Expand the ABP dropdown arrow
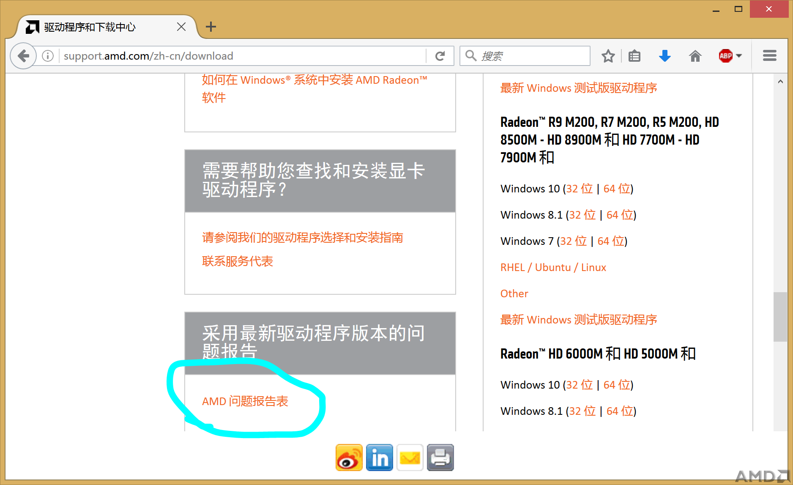The width and height of the screenshot is (793, 485). coord(739,56)
